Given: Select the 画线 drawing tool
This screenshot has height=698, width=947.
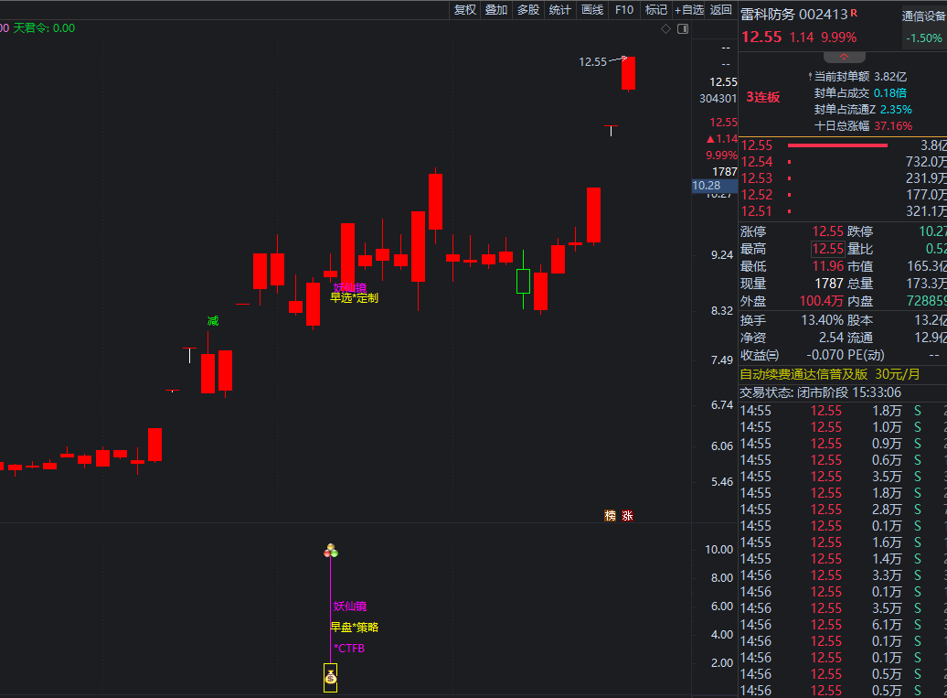Looking at the screenshot, I should click(x=592, y=10).
